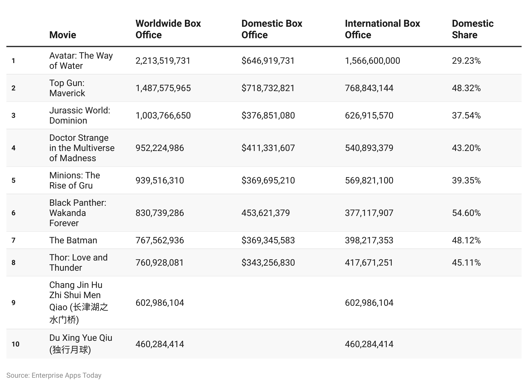Click worldwide value 760,928,081
528x386 pixels.
160,262
